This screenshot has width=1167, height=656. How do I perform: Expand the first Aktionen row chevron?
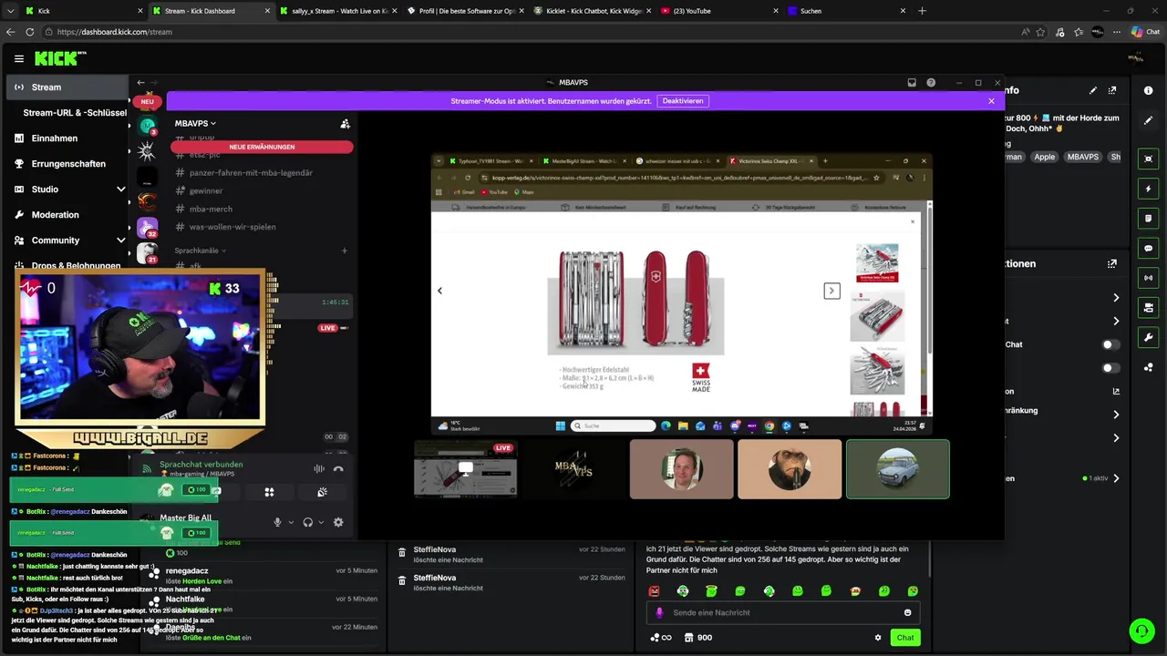click(x=1116, y=298)
